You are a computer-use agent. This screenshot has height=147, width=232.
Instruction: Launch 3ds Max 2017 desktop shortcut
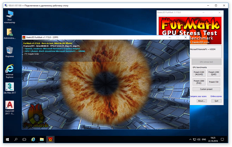[10, 88]
